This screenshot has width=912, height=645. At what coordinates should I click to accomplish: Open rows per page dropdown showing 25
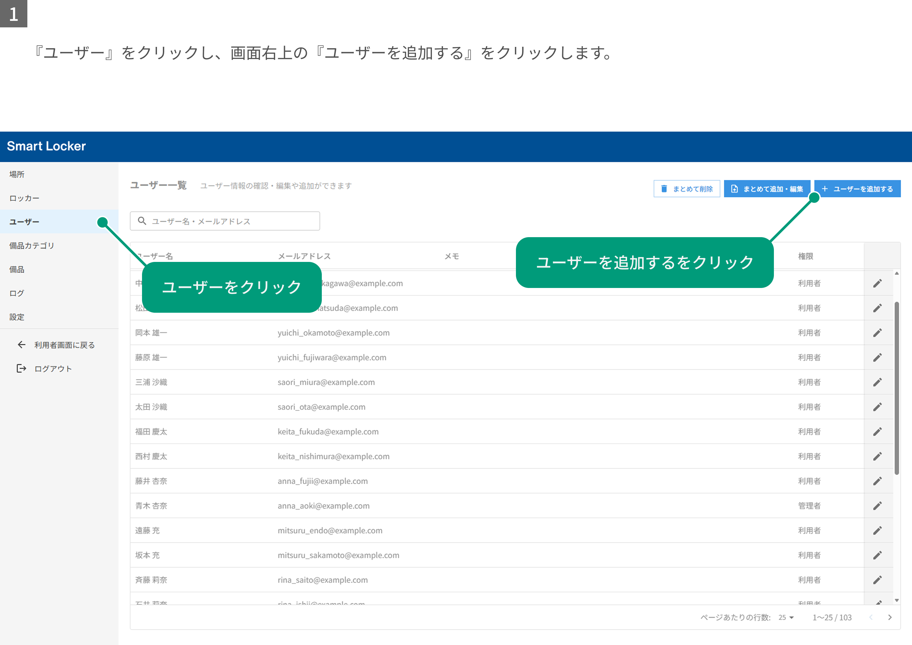786,617
